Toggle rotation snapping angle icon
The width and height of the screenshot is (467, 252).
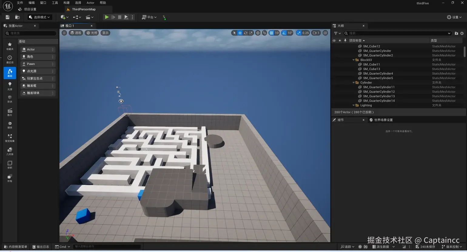pos(284,33)
